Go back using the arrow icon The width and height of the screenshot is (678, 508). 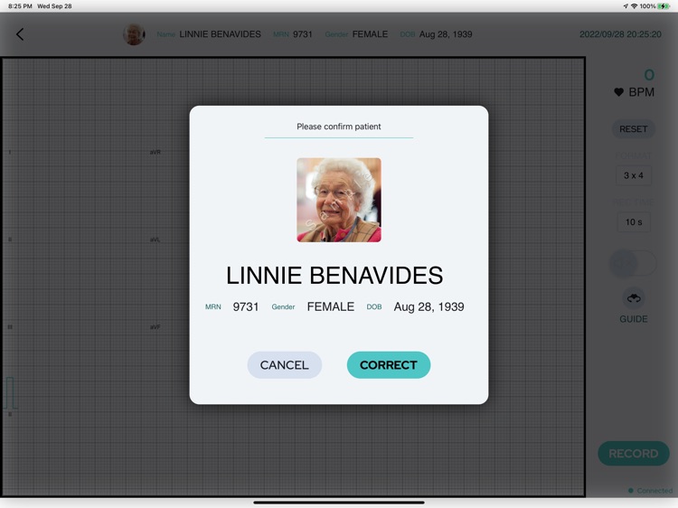pyautogui.click(x=20, y=34)
